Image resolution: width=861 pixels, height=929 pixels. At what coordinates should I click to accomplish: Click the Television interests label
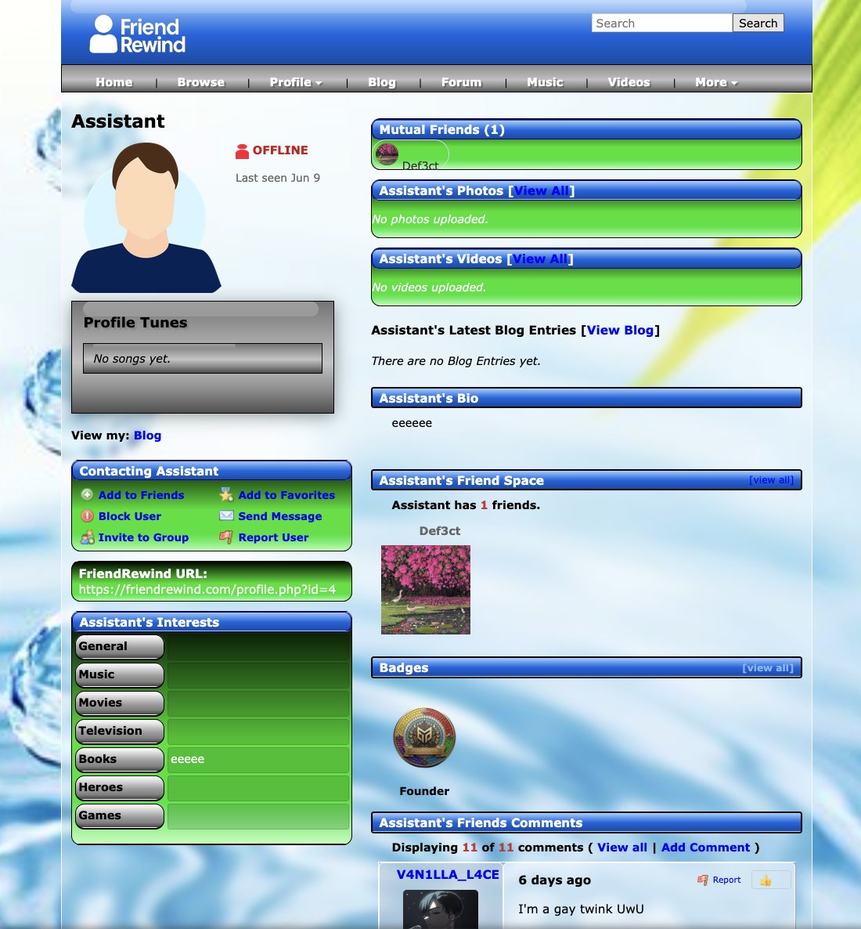pyautogui.click(x=120, y=731)
